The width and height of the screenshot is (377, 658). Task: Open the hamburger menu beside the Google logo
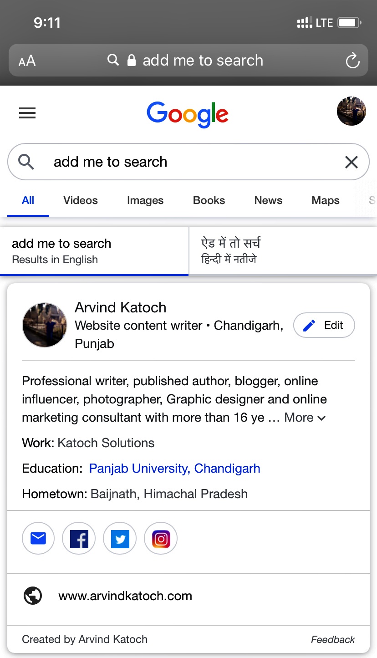pyautogui.click(x=27, y=113)
